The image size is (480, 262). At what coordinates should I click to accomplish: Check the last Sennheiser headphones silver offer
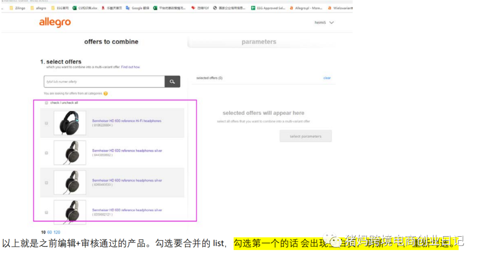point(46,213)
